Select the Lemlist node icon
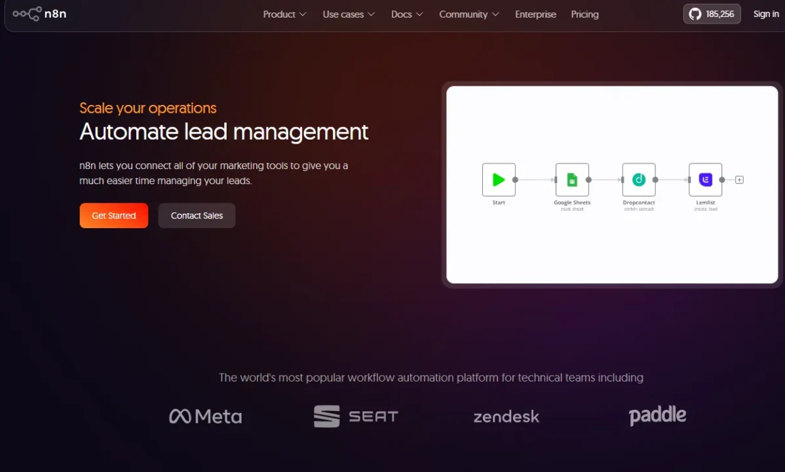The width and height of the screenshot is (785, 472). [706, 180]
